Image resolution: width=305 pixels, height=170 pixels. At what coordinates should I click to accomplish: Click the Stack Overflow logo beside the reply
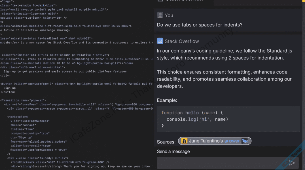coord(160,41)
